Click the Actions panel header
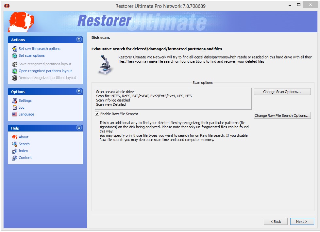The height and width of the screenshot is (232, 320). [45, 40]
